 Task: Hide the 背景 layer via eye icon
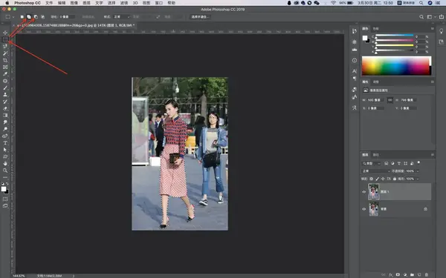(x=363, y=209)
